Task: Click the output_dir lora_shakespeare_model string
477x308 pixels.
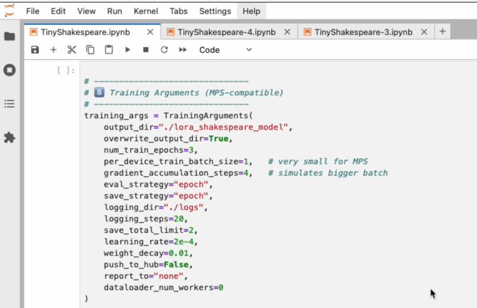Action: (x=223, y=127)
